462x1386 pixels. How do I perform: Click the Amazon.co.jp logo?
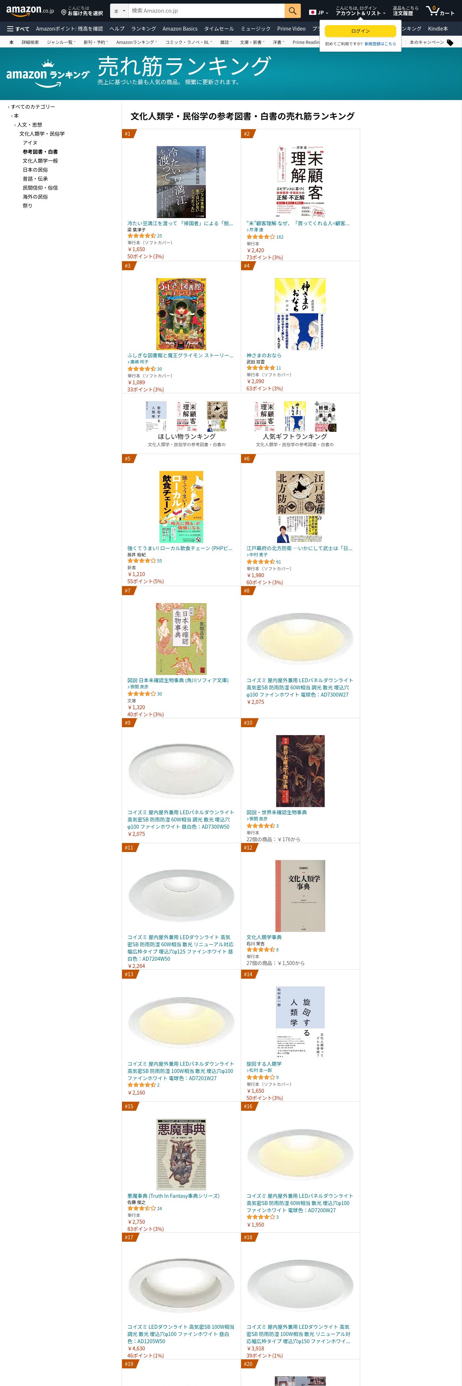pos(30,10)
